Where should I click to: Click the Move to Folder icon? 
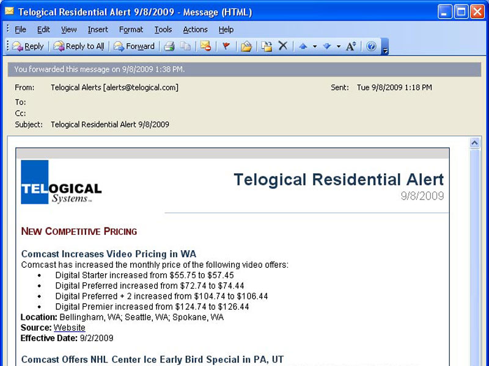click(x=246, y=46)
